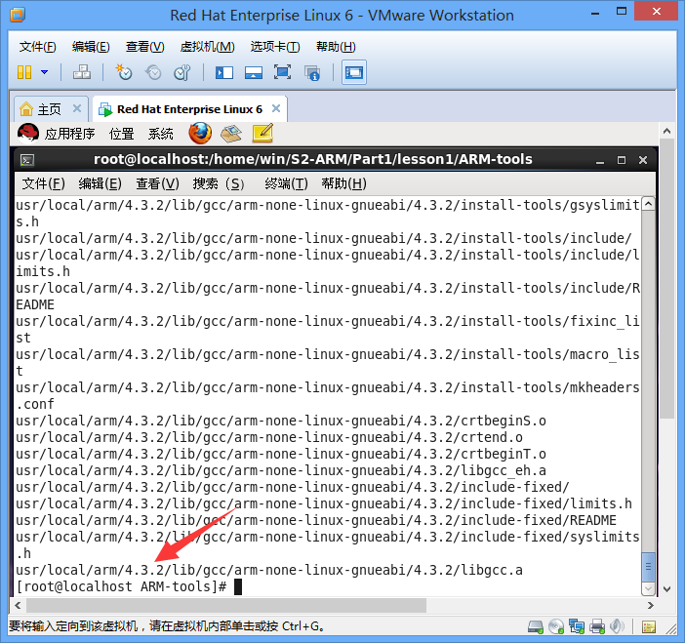Click the libgcc.a output line
The width and height of the screenshot is (685, 643).
click(269, 570)
